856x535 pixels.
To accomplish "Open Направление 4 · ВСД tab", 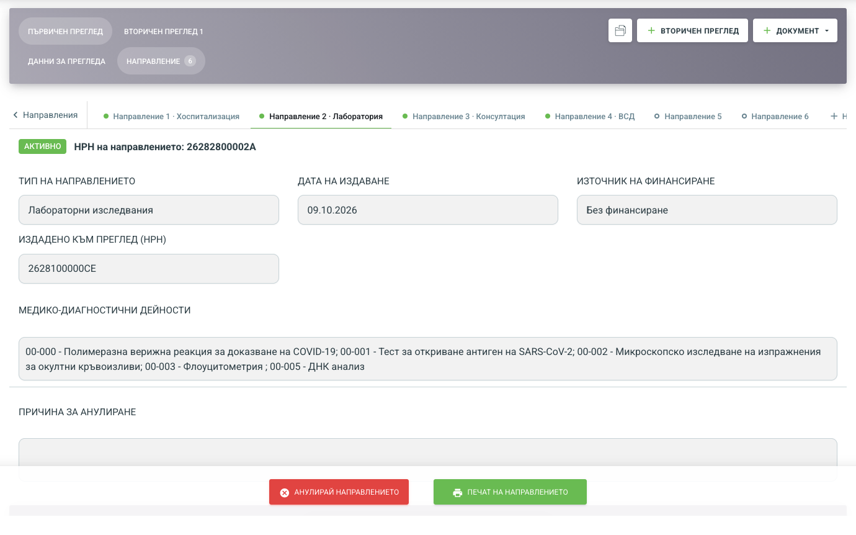I will (590, 116).
